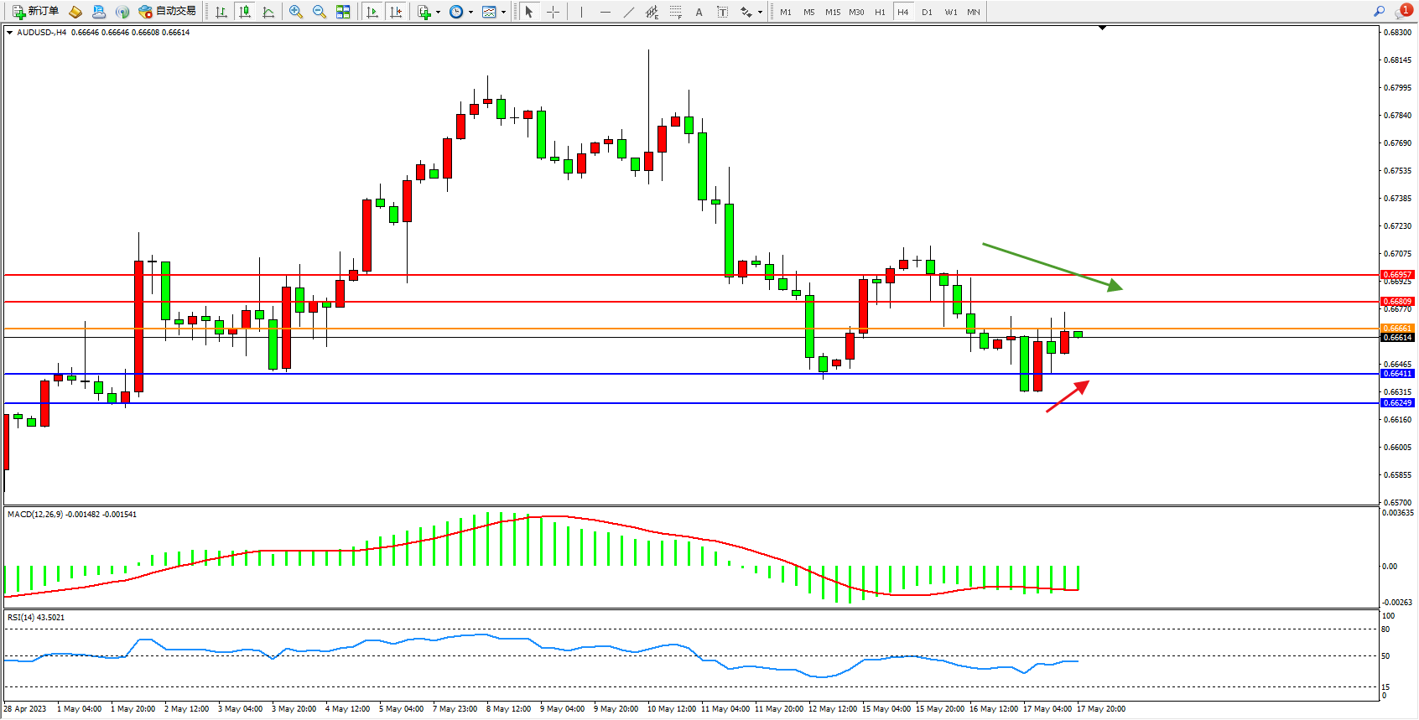Switch to the D1 timeframe
This screenshot has height=720, width=1419.
coord(927,12)
